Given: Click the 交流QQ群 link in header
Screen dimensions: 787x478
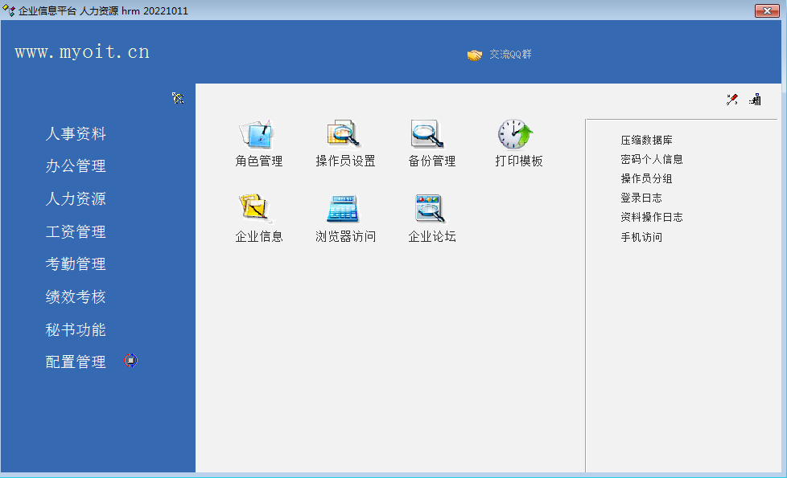Looking at the screenshot, I should pyautogui.click(x=510, y=55).
